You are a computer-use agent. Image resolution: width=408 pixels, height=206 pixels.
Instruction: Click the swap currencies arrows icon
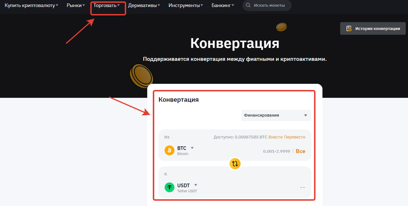pos(235,164)
